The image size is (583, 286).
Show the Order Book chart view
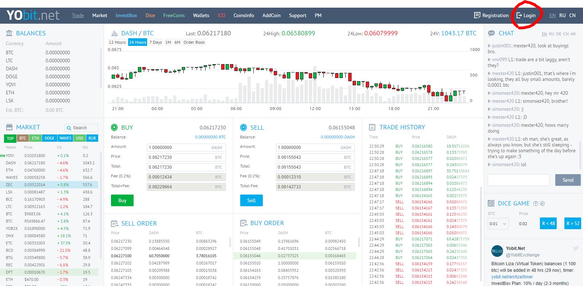click(x=194, y=42)
